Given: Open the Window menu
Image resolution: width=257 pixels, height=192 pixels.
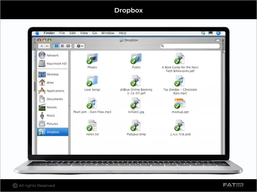Looking at the screenshot, I should [x=108, y=33].
